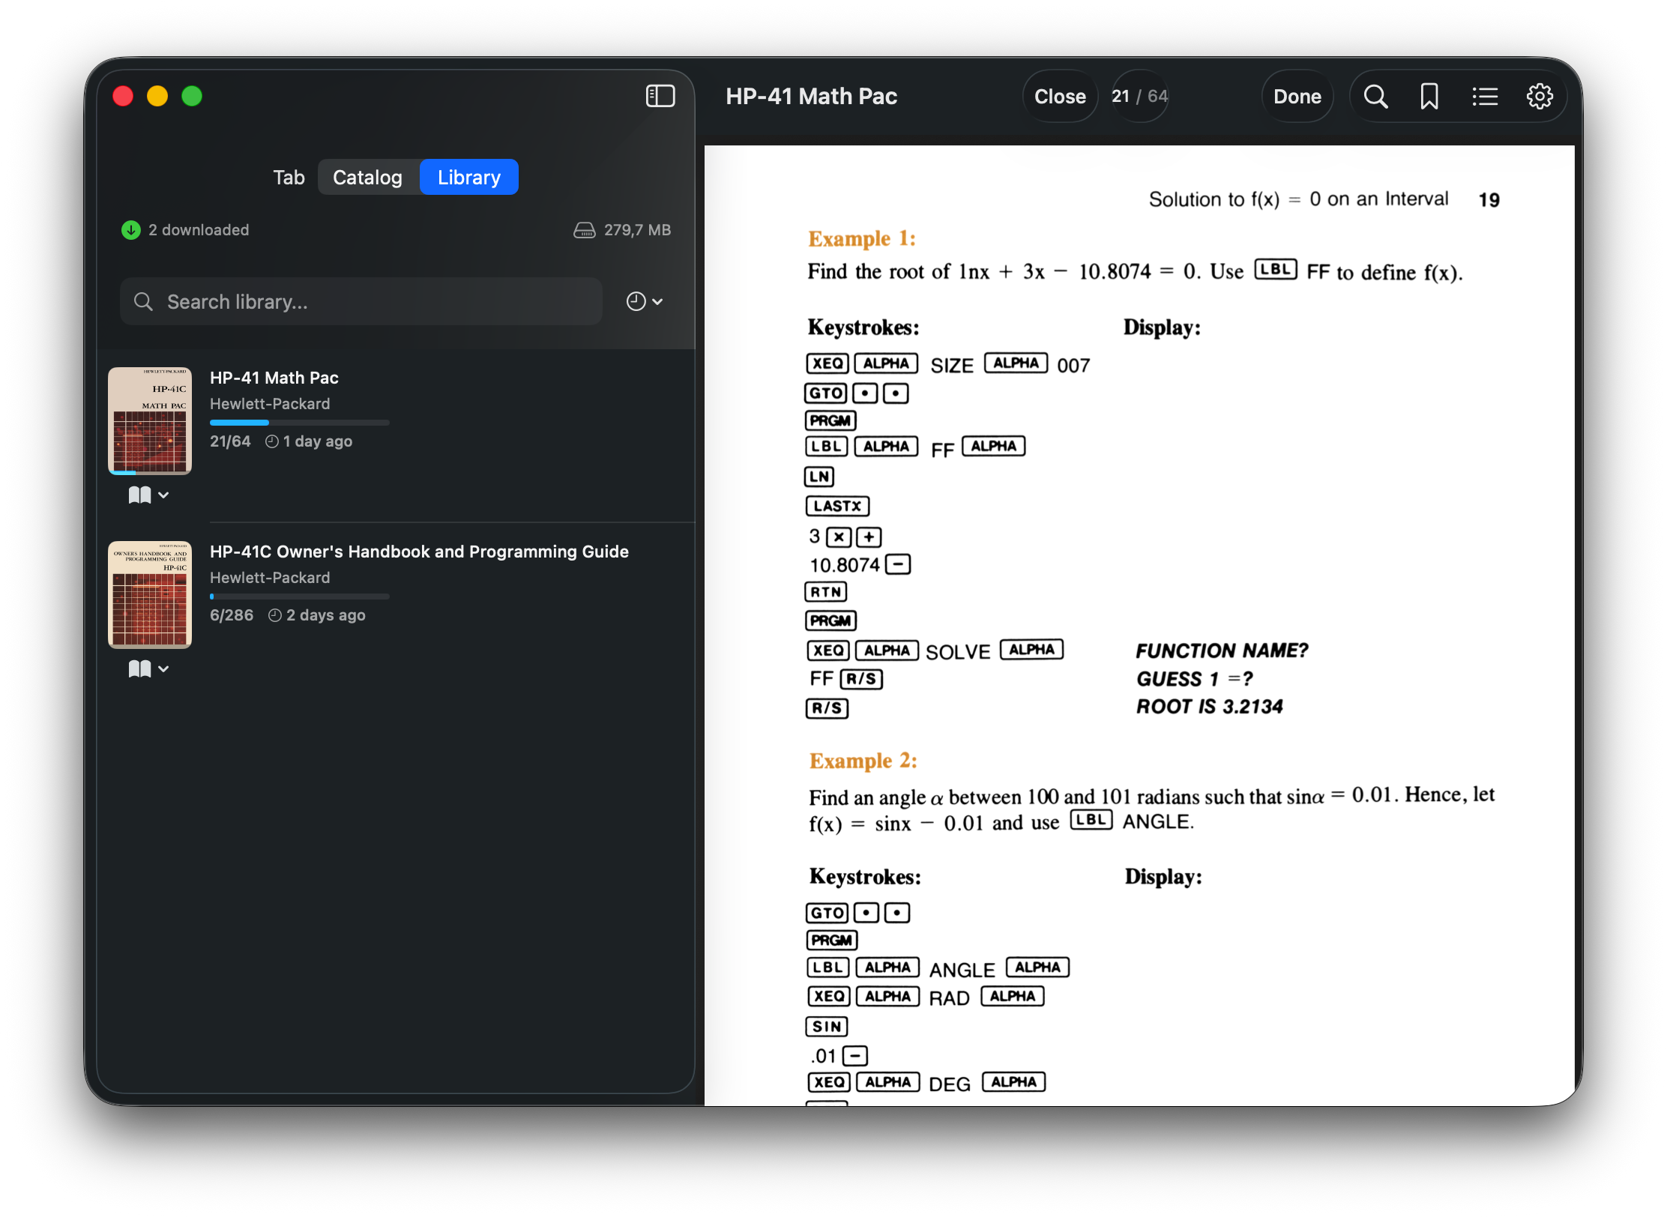The height and width of the screenshot is (1217, 1667).
Task: Click the 1 day ago timestamp
Action: click(x=309, y=441)
